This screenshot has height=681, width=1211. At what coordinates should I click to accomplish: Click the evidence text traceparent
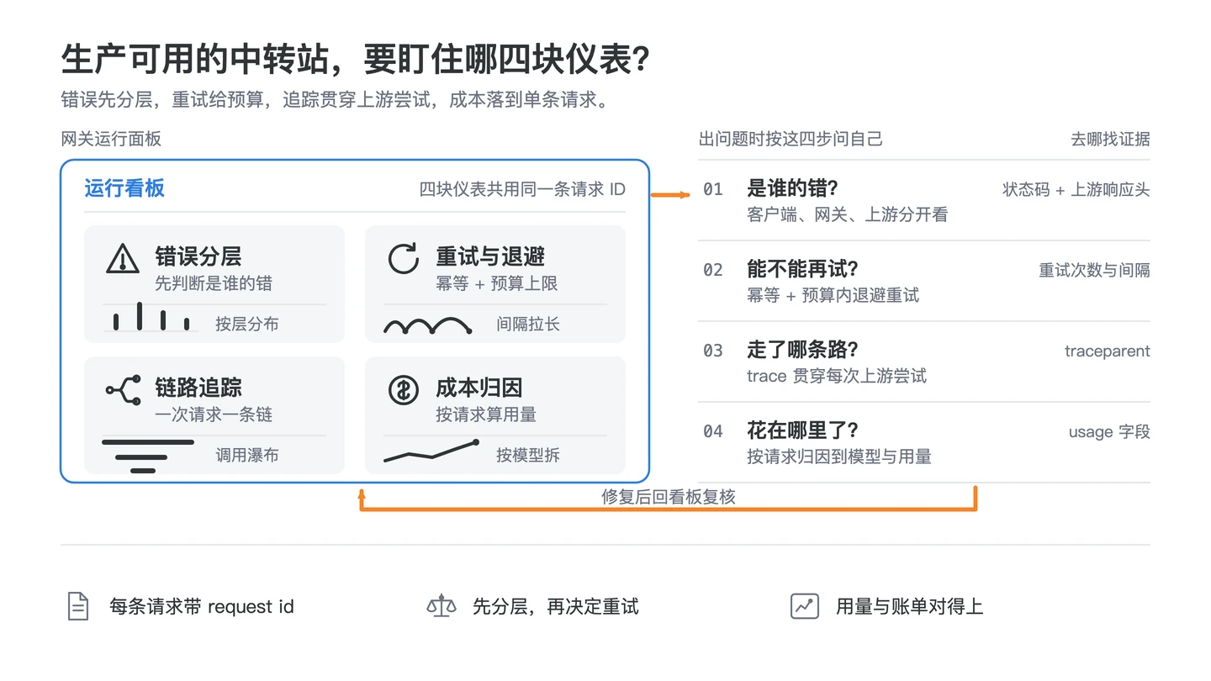click(x=1108, y=351)
